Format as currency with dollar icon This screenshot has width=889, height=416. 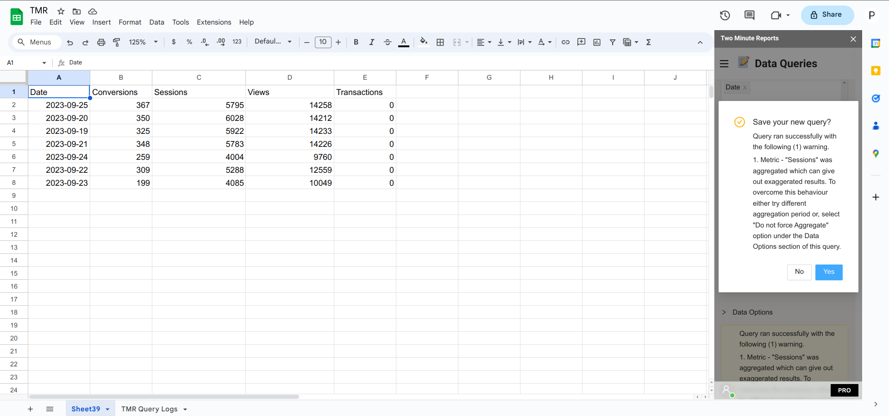point(174,42)
